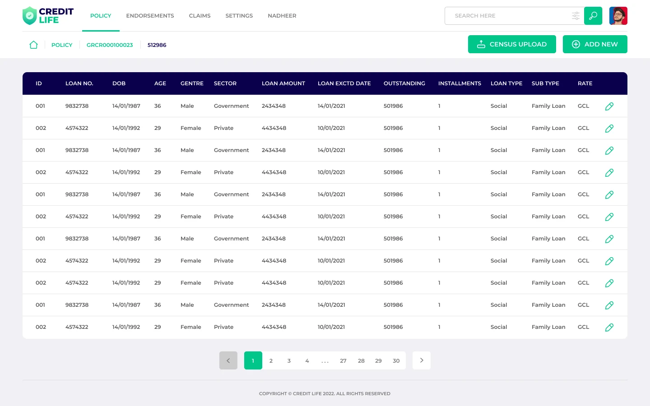The width and height of the screenshot is (650, 406).
Task: Click the Loan No. column header
Action: [79, 83]
